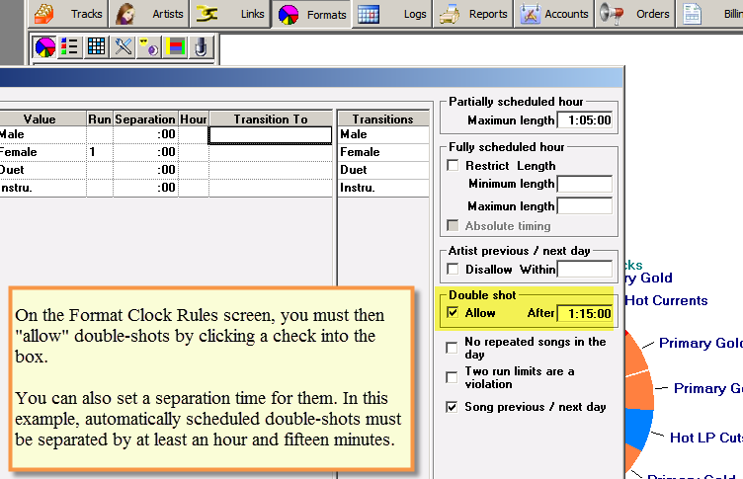The height and width of the screenshot is (479, 743).
Task: Click the Reports printer icon
Action: pyautogui.click(x=449, y=14)
